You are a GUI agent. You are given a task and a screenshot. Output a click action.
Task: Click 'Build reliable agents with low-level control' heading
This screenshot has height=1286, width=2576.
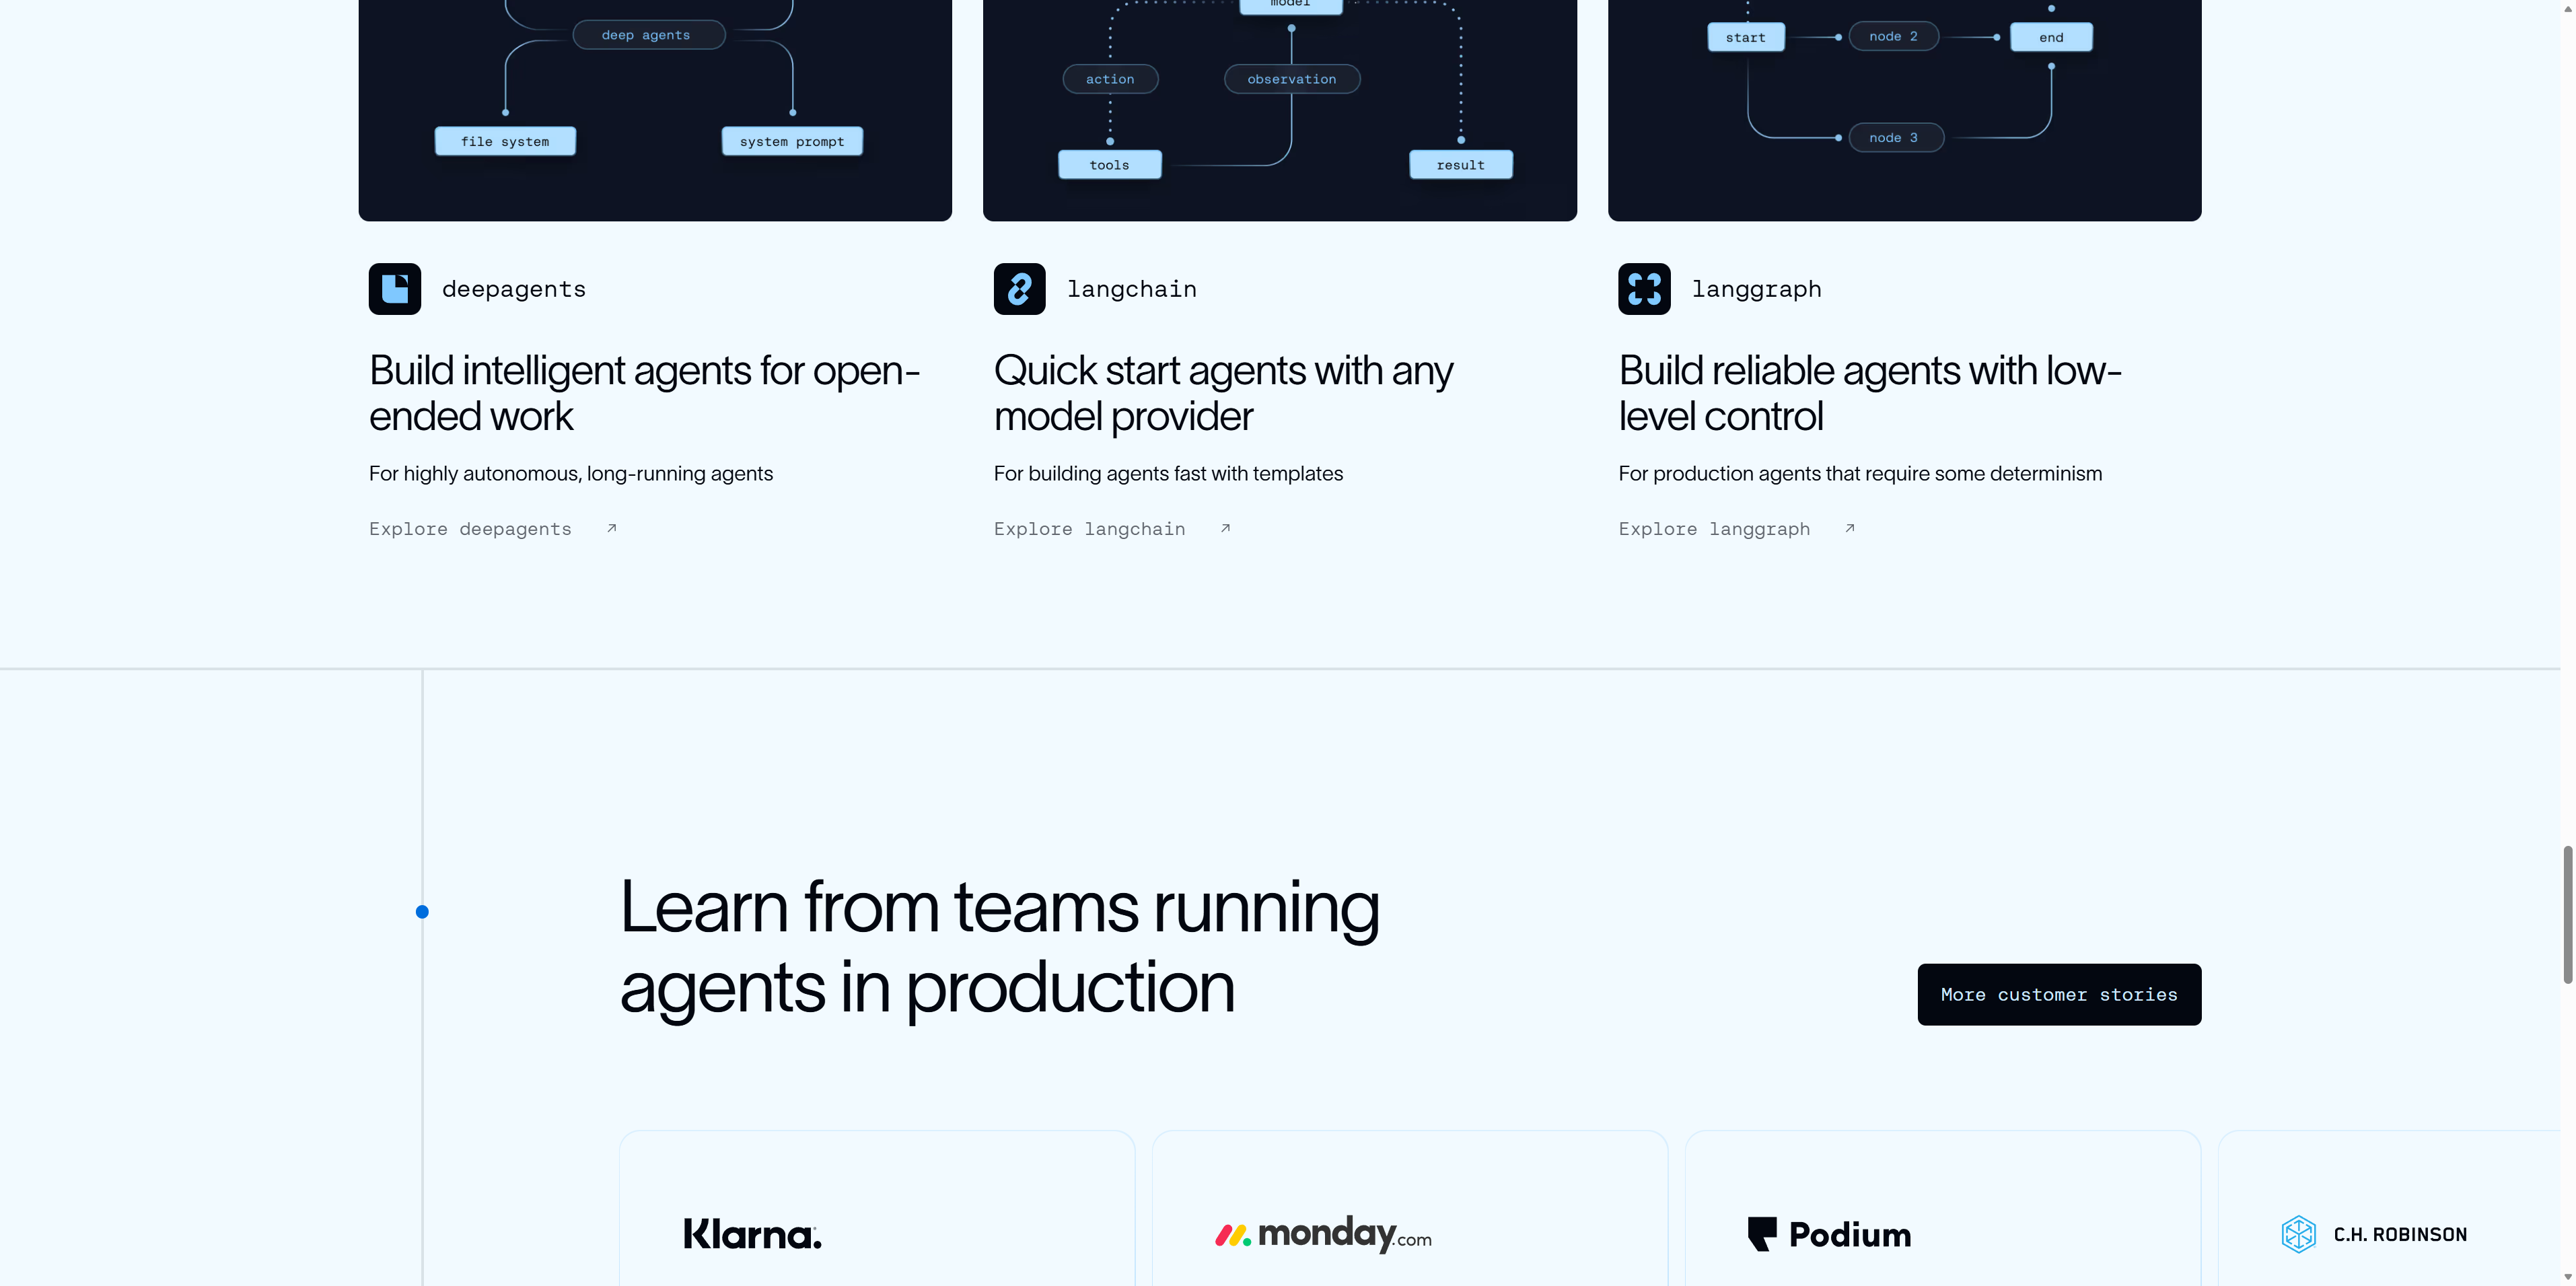[1870, 393]
